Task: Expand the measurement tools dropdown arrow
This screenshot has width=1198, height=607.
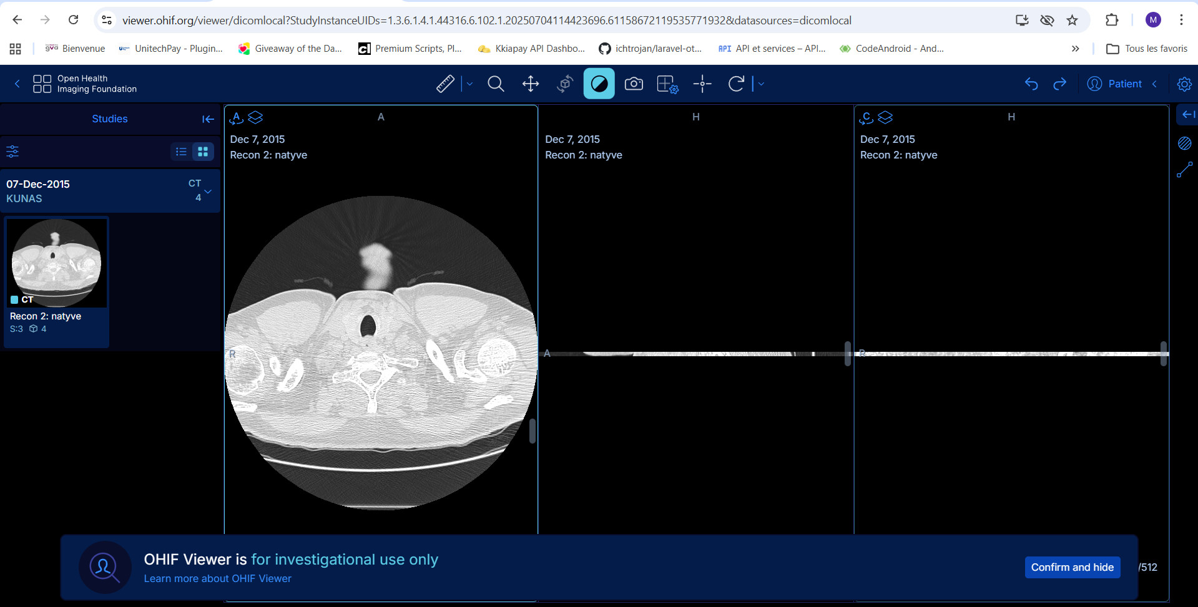Action: point(470,84)
